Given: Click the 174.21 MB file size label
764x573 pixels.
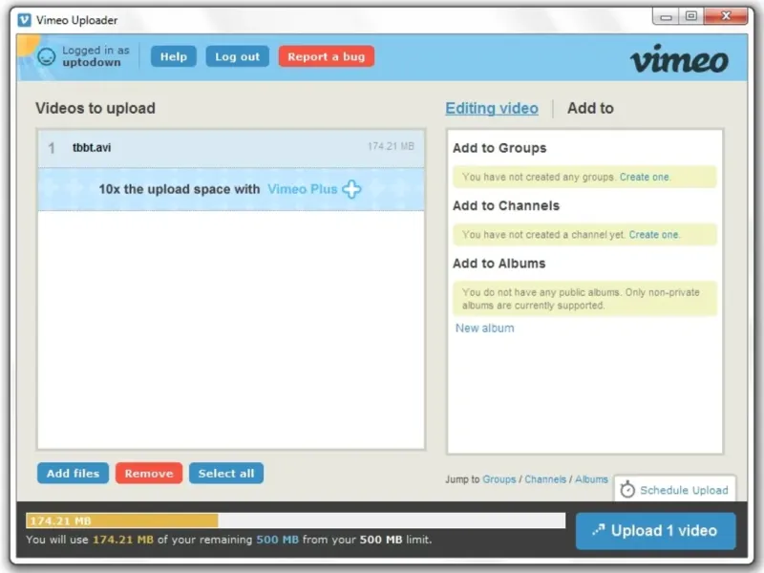Looking at the screenshot, I should point(391,146).
